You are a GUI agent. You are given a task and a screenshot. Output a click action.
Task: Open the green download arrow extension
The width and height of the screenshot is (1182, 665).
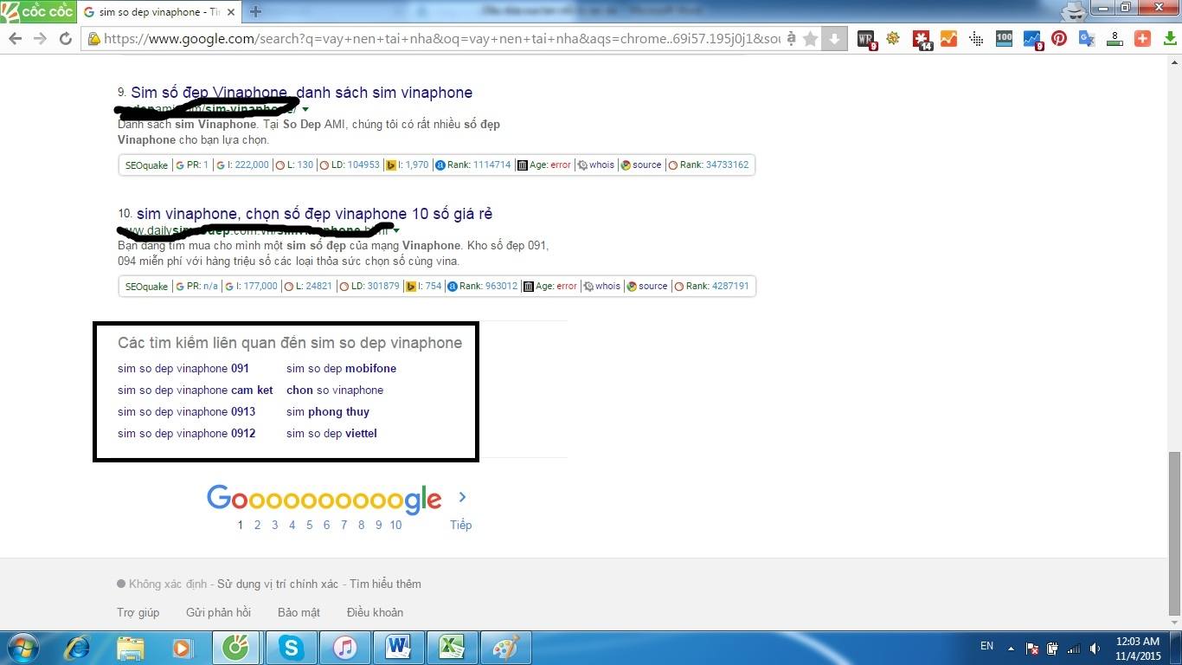[1169, 39]
